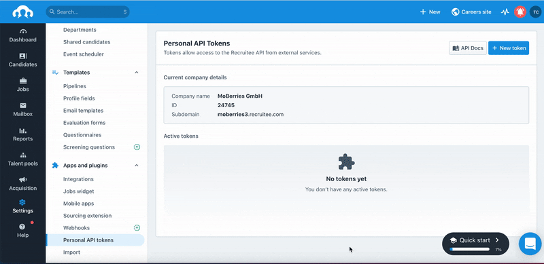544x264 pixels.
Task: Click the search magnifier icon
Action: pos(52,12)
